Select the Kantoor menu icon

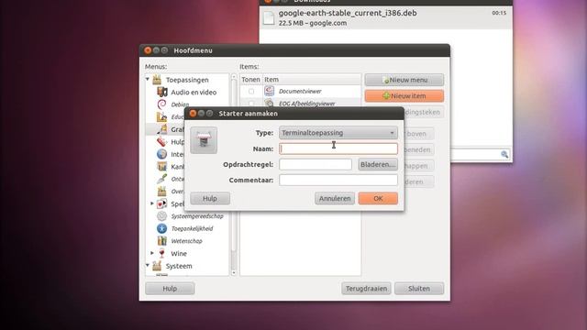(x=161, y=166)
